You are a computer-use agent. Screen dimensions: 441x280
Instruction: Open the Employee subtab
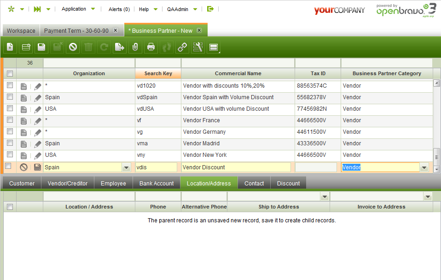pyautogui.click(x=113, y=184)
